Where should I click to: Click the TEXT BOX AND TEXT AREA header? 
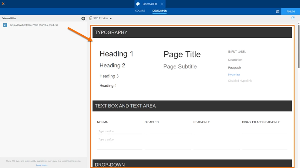192,106
